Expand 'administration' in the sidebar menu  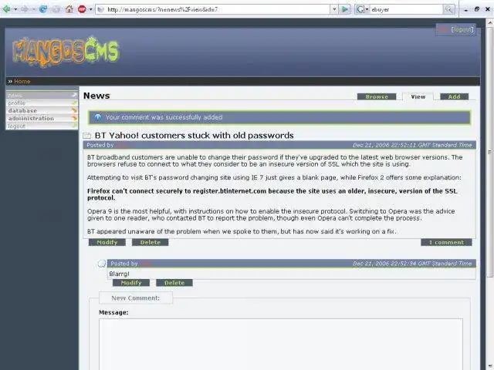42,118
